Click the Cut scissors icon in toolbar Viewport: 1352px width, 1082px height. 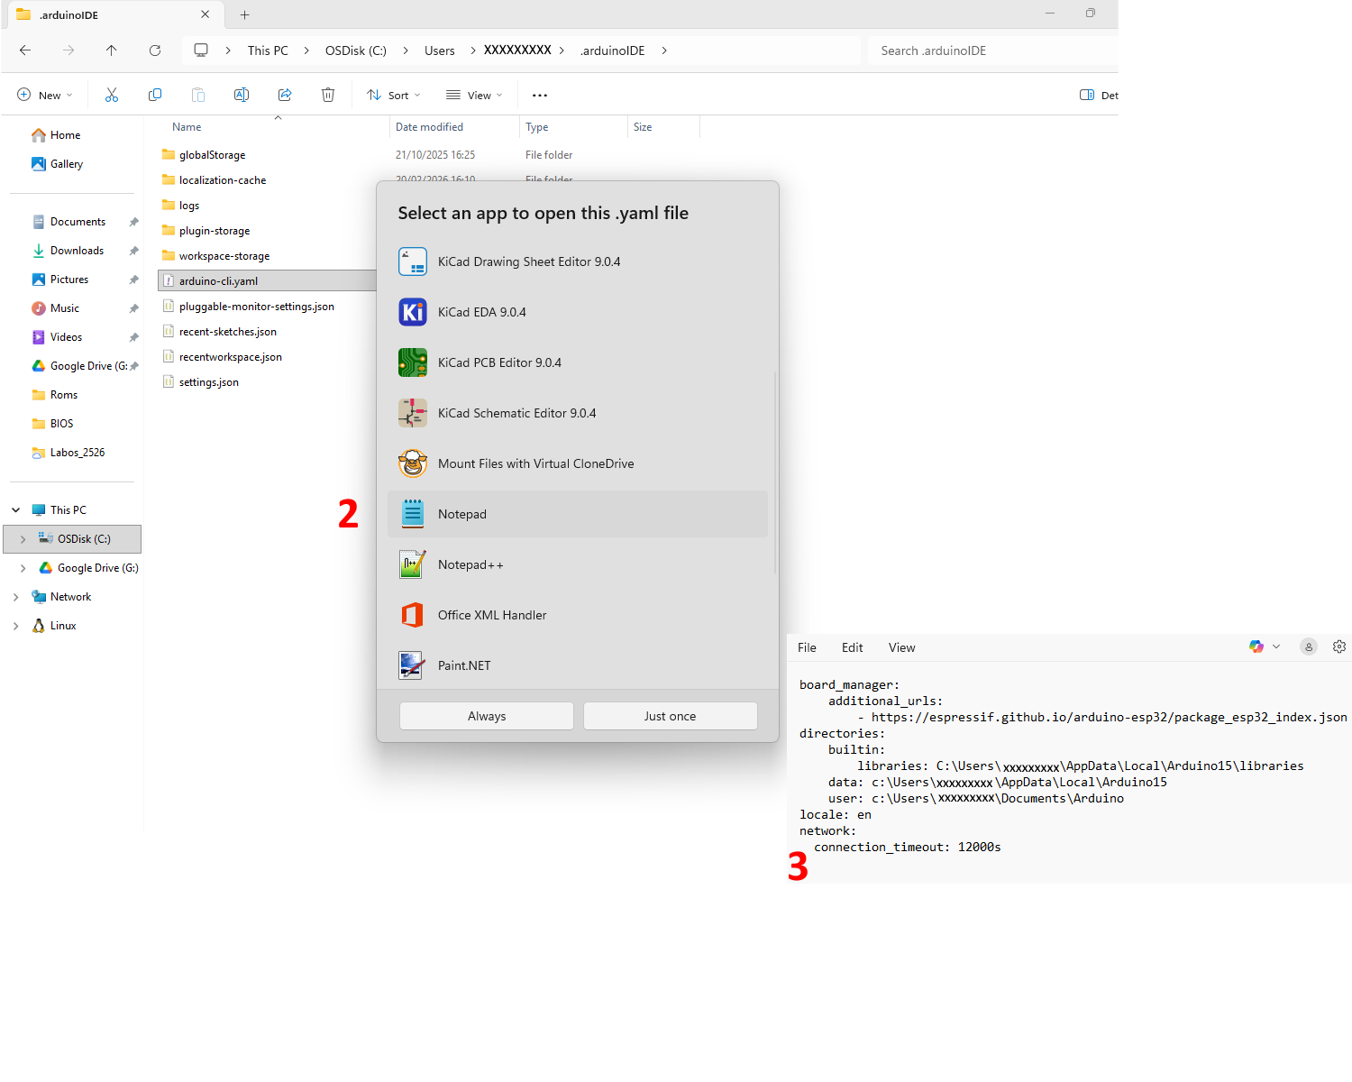click(x=112, y=95)
